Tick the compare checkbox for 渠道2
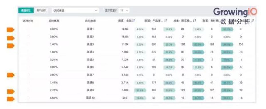 point(28,37)
